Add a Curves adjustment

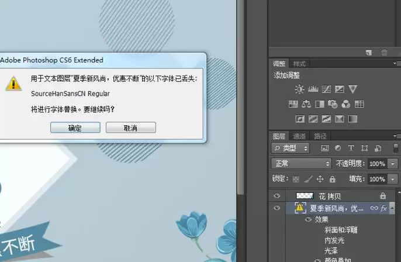coord(326,89)
